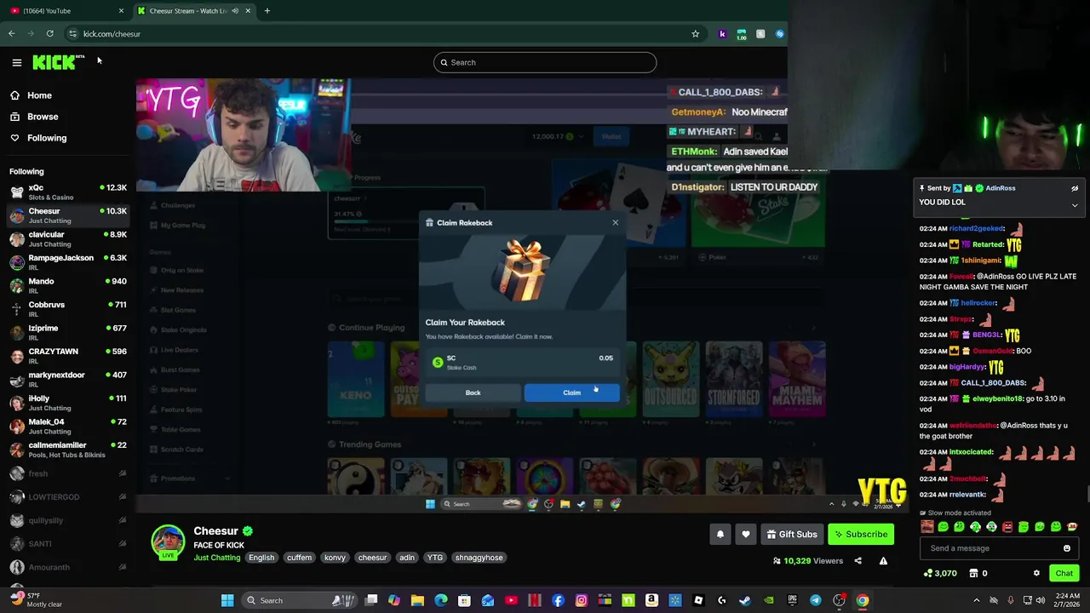Screen dimensions: 1090x613
Task: Open chat settings gear icon
Action: [1036, 573]
